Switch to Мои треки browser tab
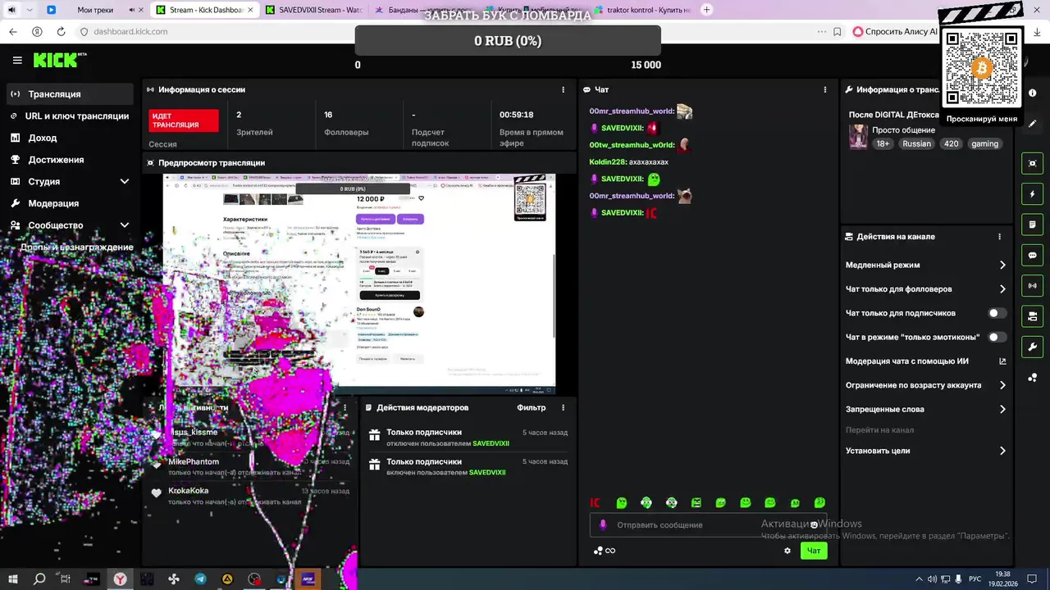The width and height of the screenshot is (1050, 590). click(95, 10)
